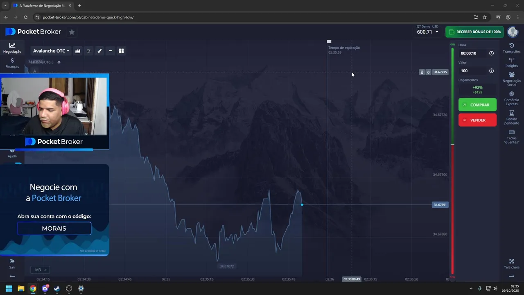Open the QT Demo balance dropdown
Screen dimensions: 524x295
[428, 30]
